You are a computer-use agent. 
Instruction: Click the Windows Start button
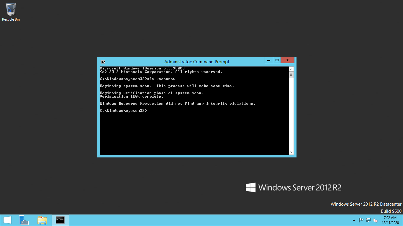pos(7,220)
